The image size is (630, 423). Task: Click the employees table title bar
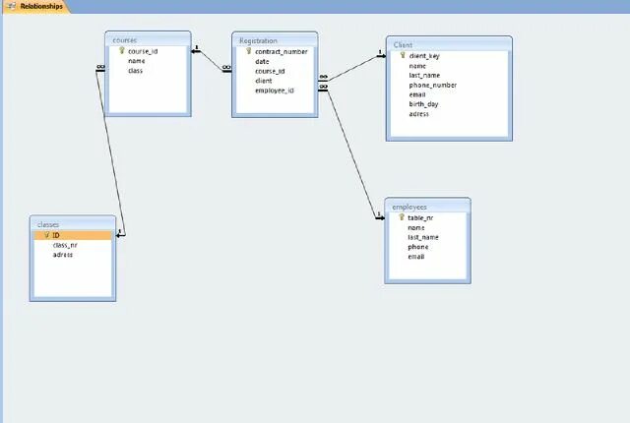pos(427,207)
